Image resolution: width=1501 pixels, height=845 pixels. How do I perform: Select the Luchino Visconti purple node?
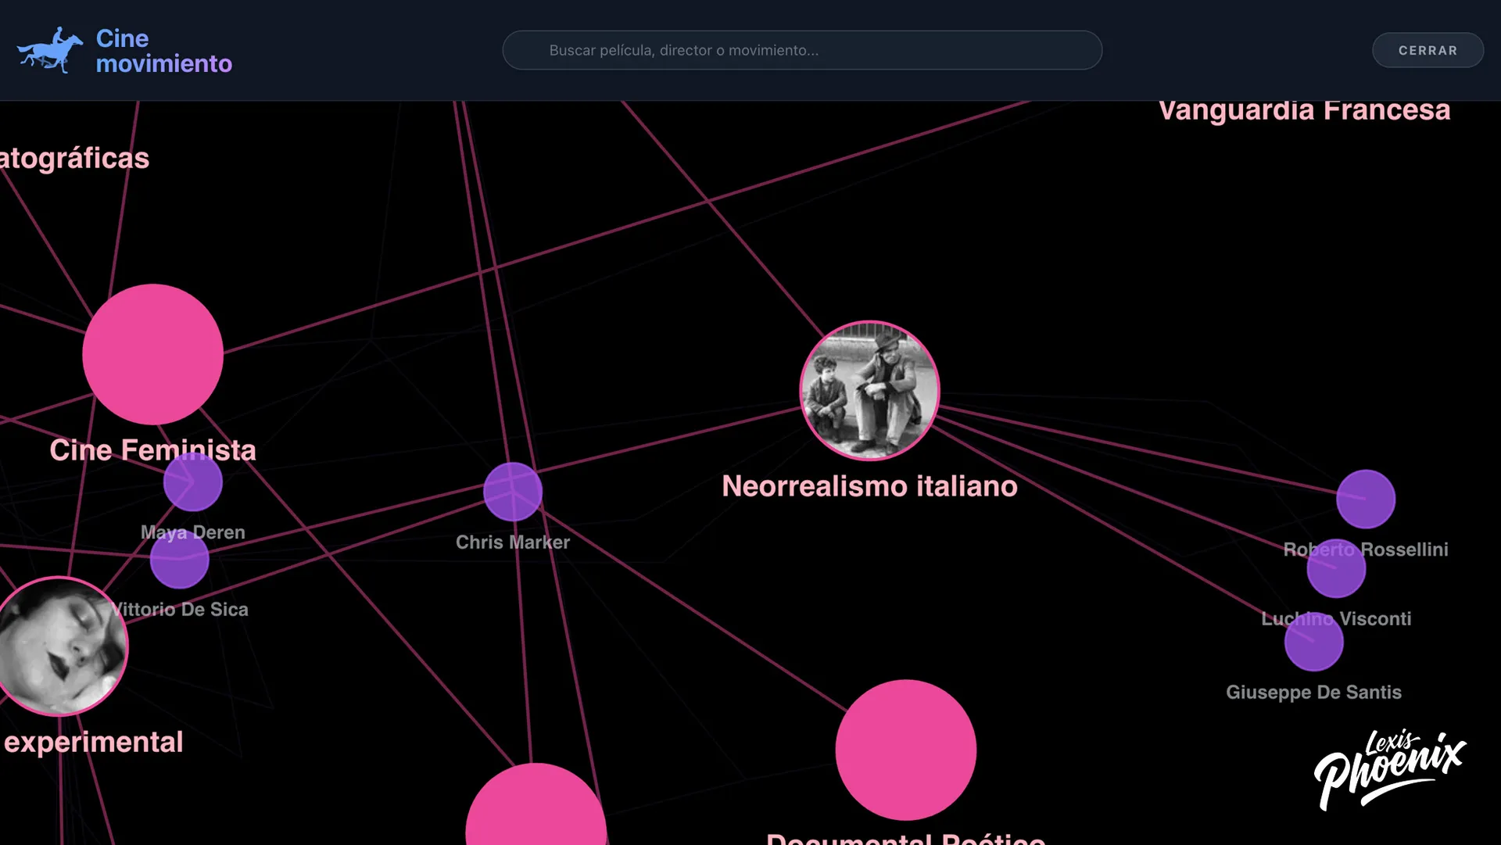pos(1336,569)
